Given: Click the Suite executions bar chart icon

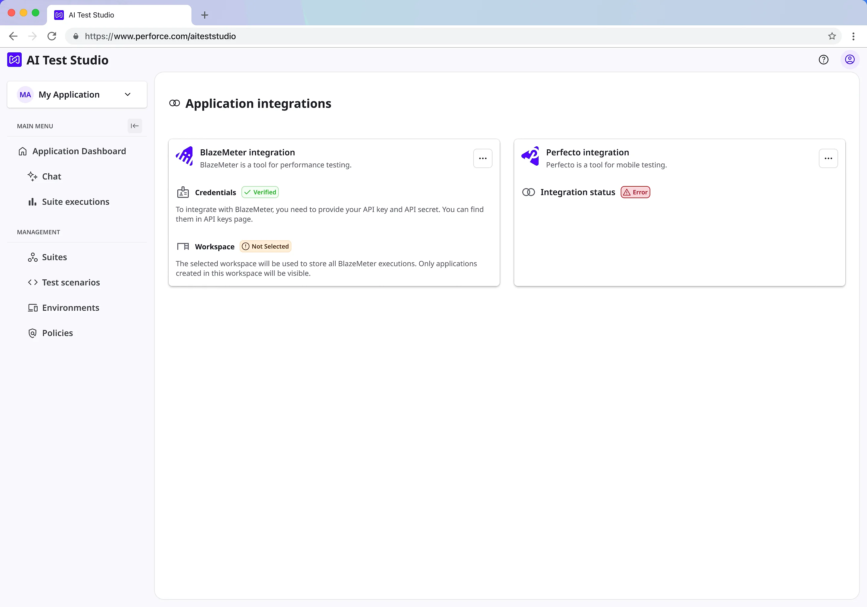Looking at the screenshot, I should click(x=33, y=202).
